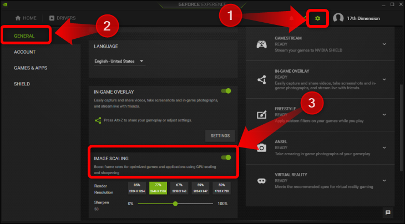Click the In-Game Overlay share icon
Viewport: 405px width, 224px height.
coord(262,79)
